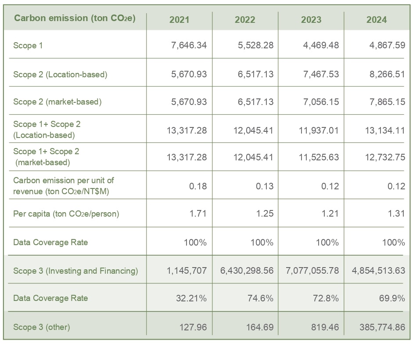Image resolution: width=413 pixels, height=344 pixels.
Task: Select the 0.18 emission per revenue value
Action: point(198,186)
